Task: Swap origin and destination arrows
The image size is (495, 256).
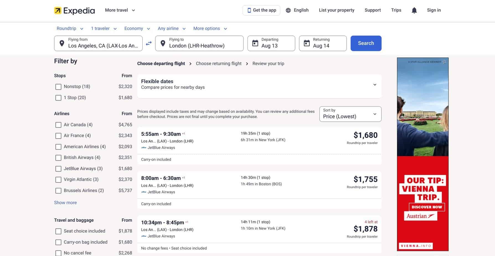Action: tap(149, 43)
